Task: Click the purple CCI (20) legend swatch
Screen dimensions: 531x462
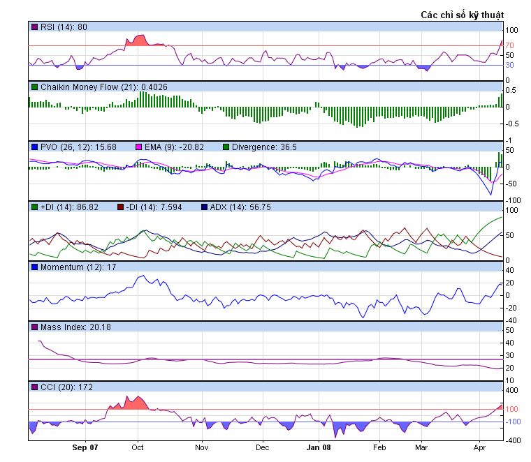Action: [x=34, y=387]
